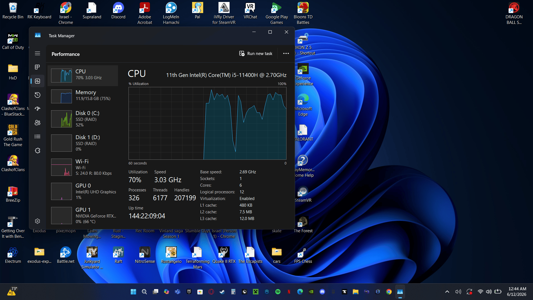Open the more options ellipsis menu

click(286, 53)
